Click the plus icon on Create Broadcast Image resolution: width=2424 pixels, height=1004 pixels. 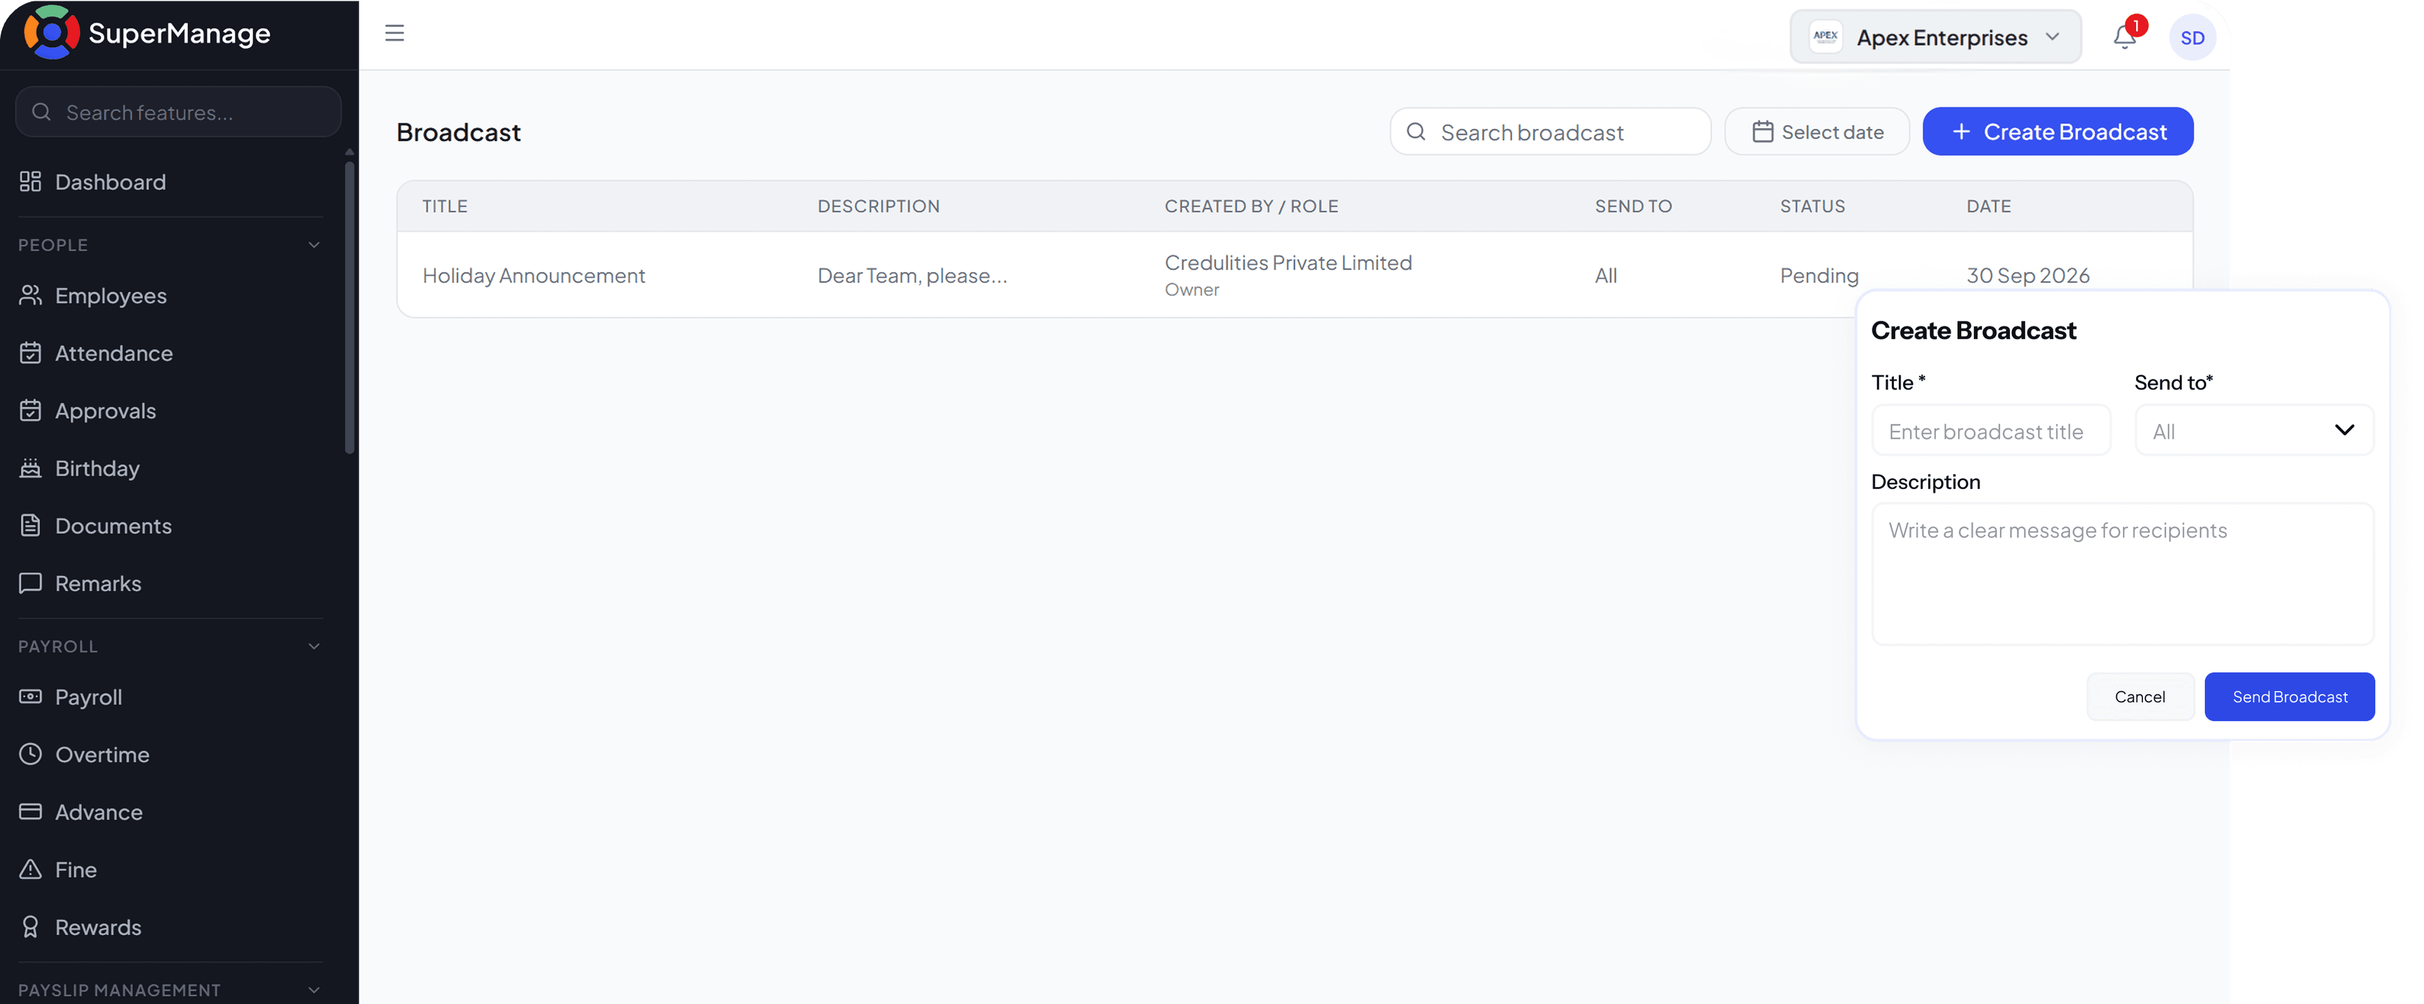[1961, 132]
